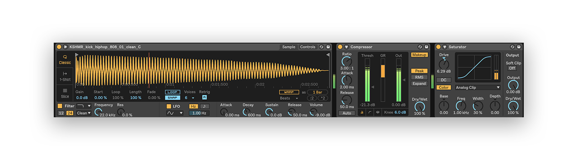Click the sample end marker flag
This screenshot has height=164, width=578.
click(x=328, y=54)
